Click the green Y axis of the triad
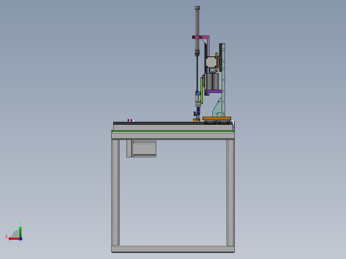Image resolution: width=346 pixels, height=259 pixels. click(x=20, y=232)
